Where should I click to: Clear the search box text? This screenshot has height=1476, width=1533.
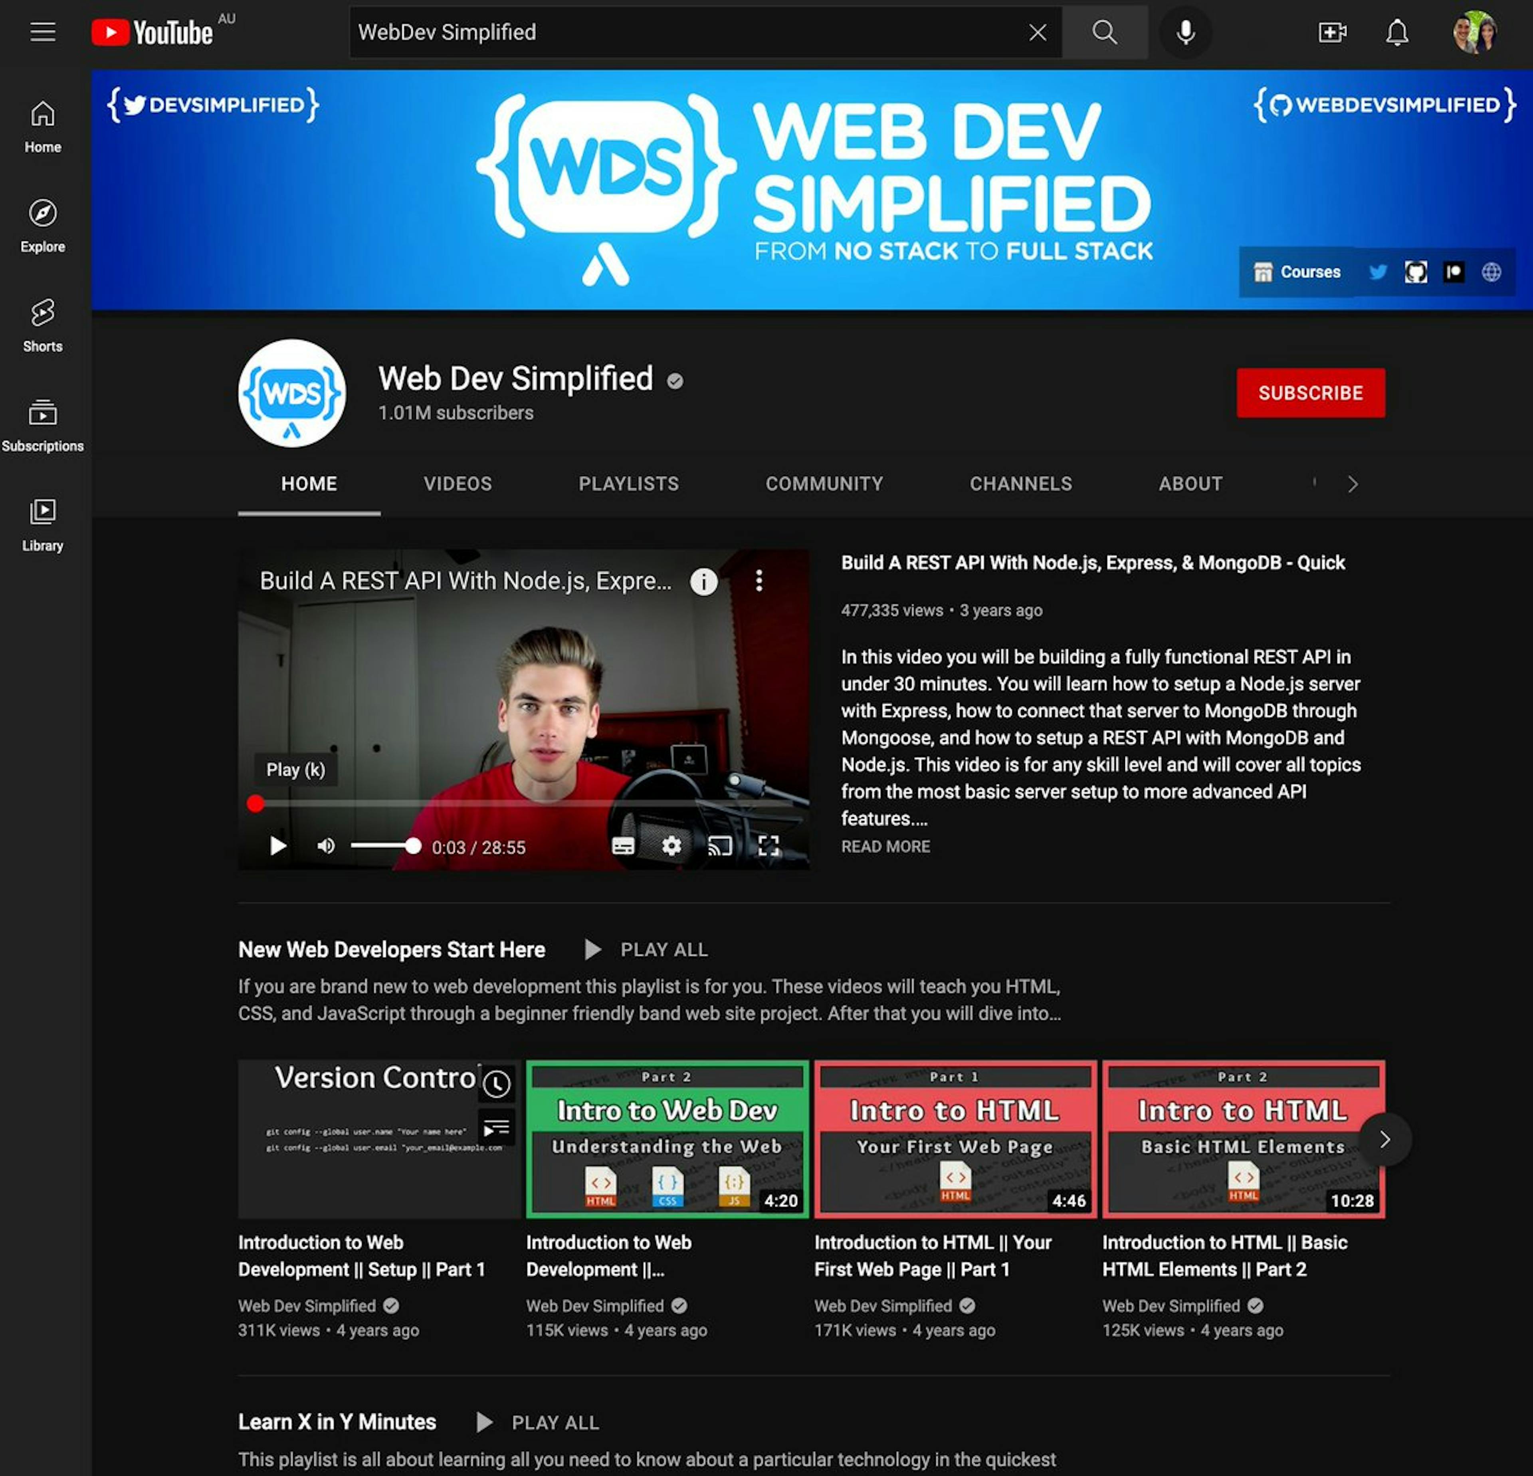(1037, 32)
